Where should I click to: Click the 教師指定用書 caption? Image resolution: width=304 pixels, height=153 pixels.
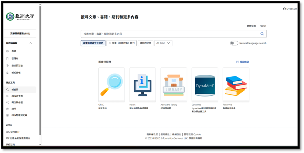[x=229, y=108]
